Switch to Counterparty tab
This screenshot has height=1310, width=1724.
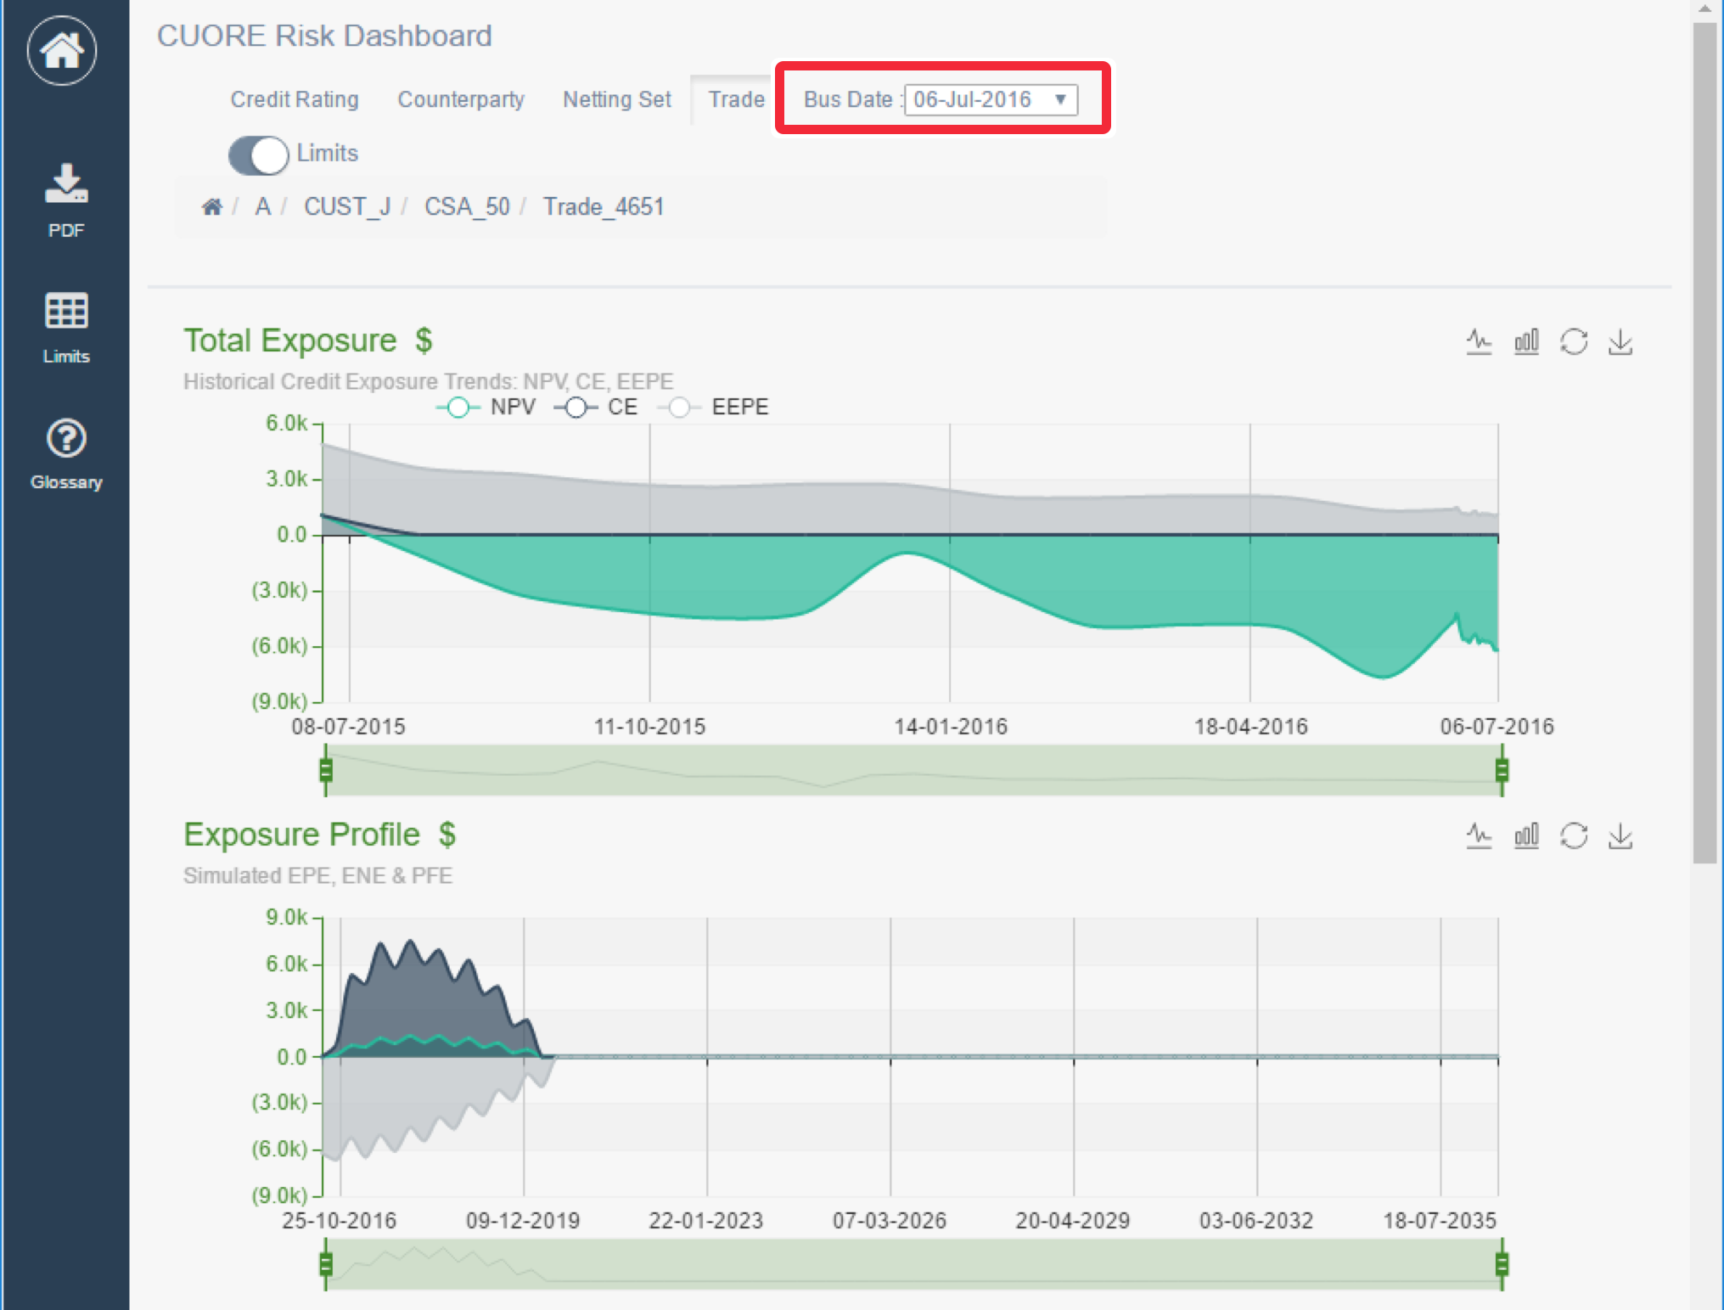pyautogui.click(x=461, y=100)
